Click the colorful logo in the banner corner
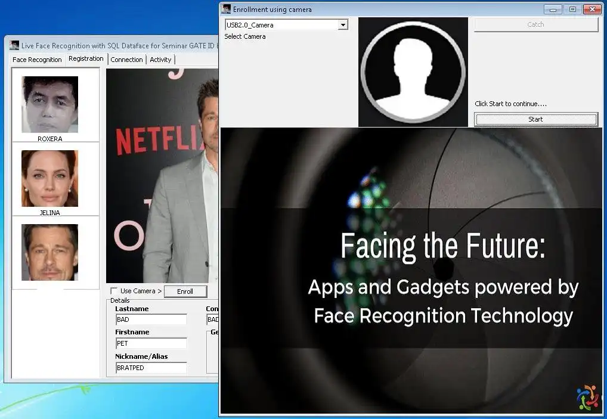Image resolution: width=607 pixels, height=419 pixels. pos(587,398)
